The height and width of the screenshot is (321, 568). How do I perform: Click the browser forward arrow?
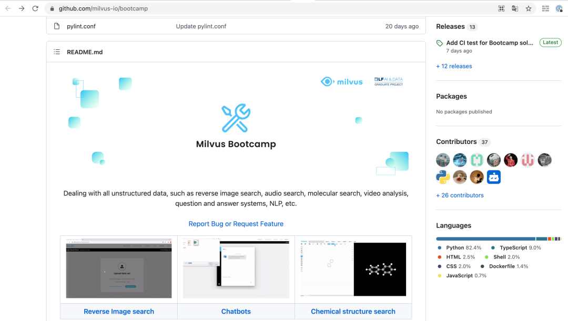pyautogui.click(x=22, y=8)
